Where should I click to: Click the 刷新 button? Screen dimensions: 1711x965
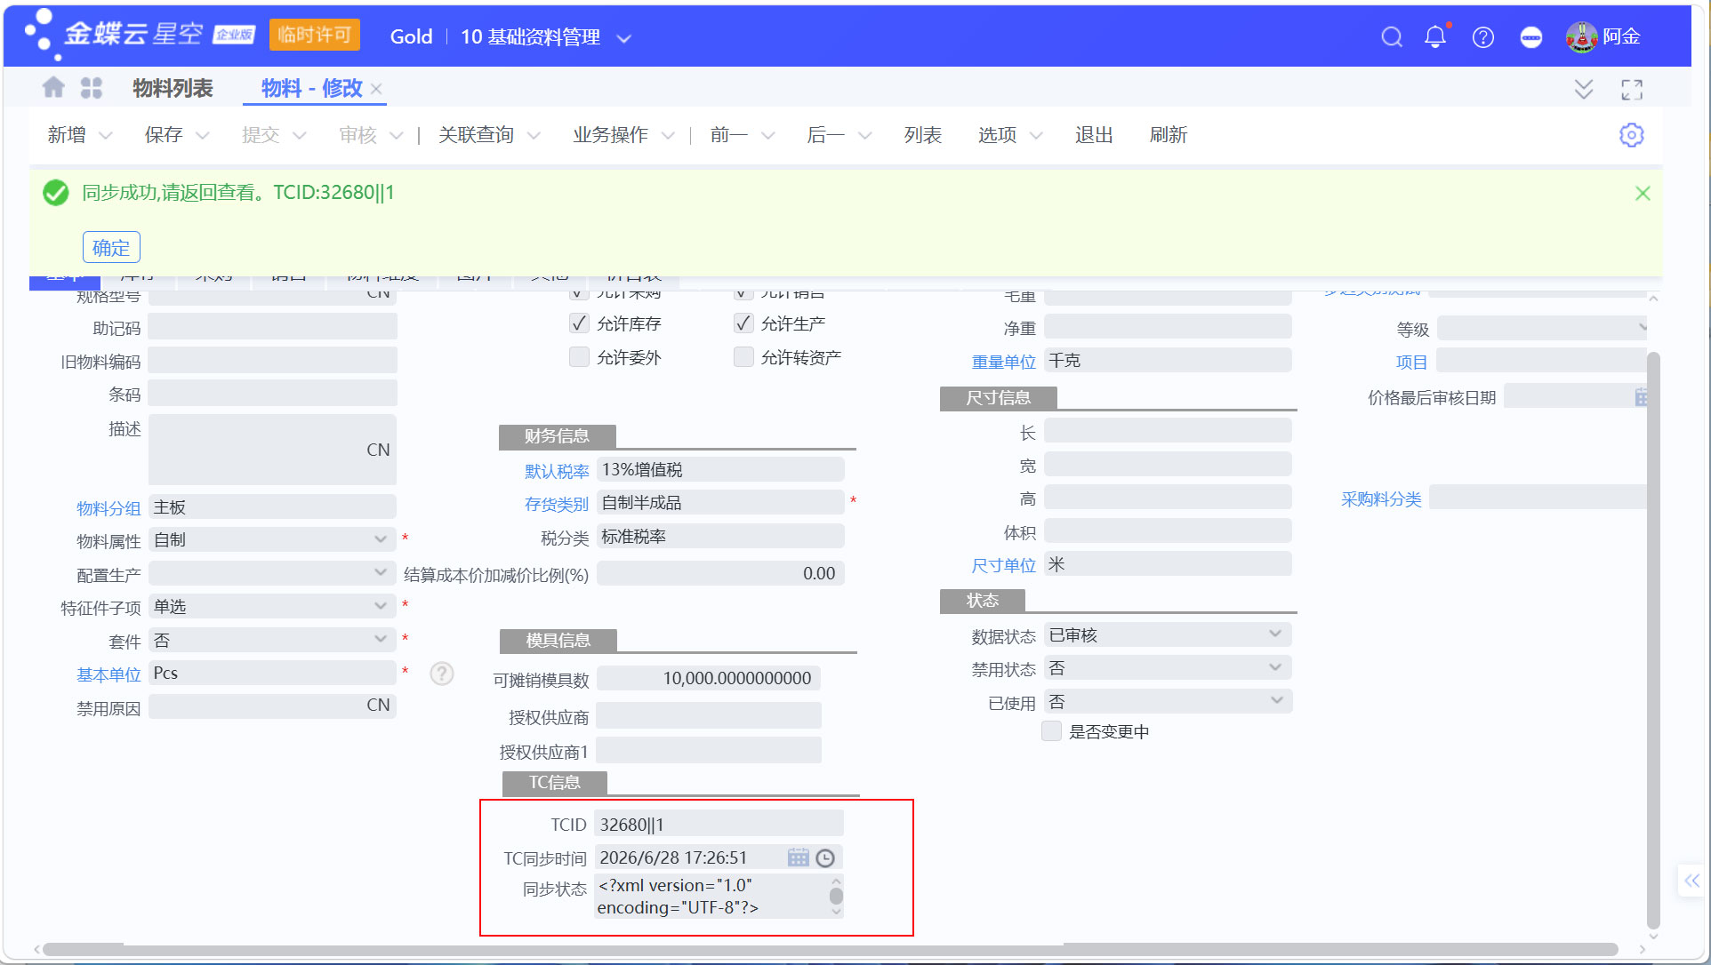tap(1169, 135)
